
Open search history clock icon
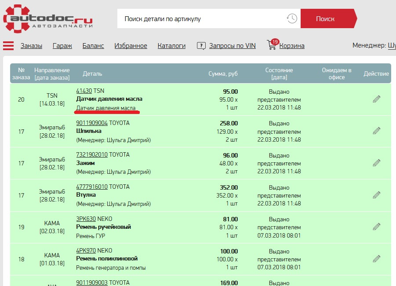coord(292,18)
